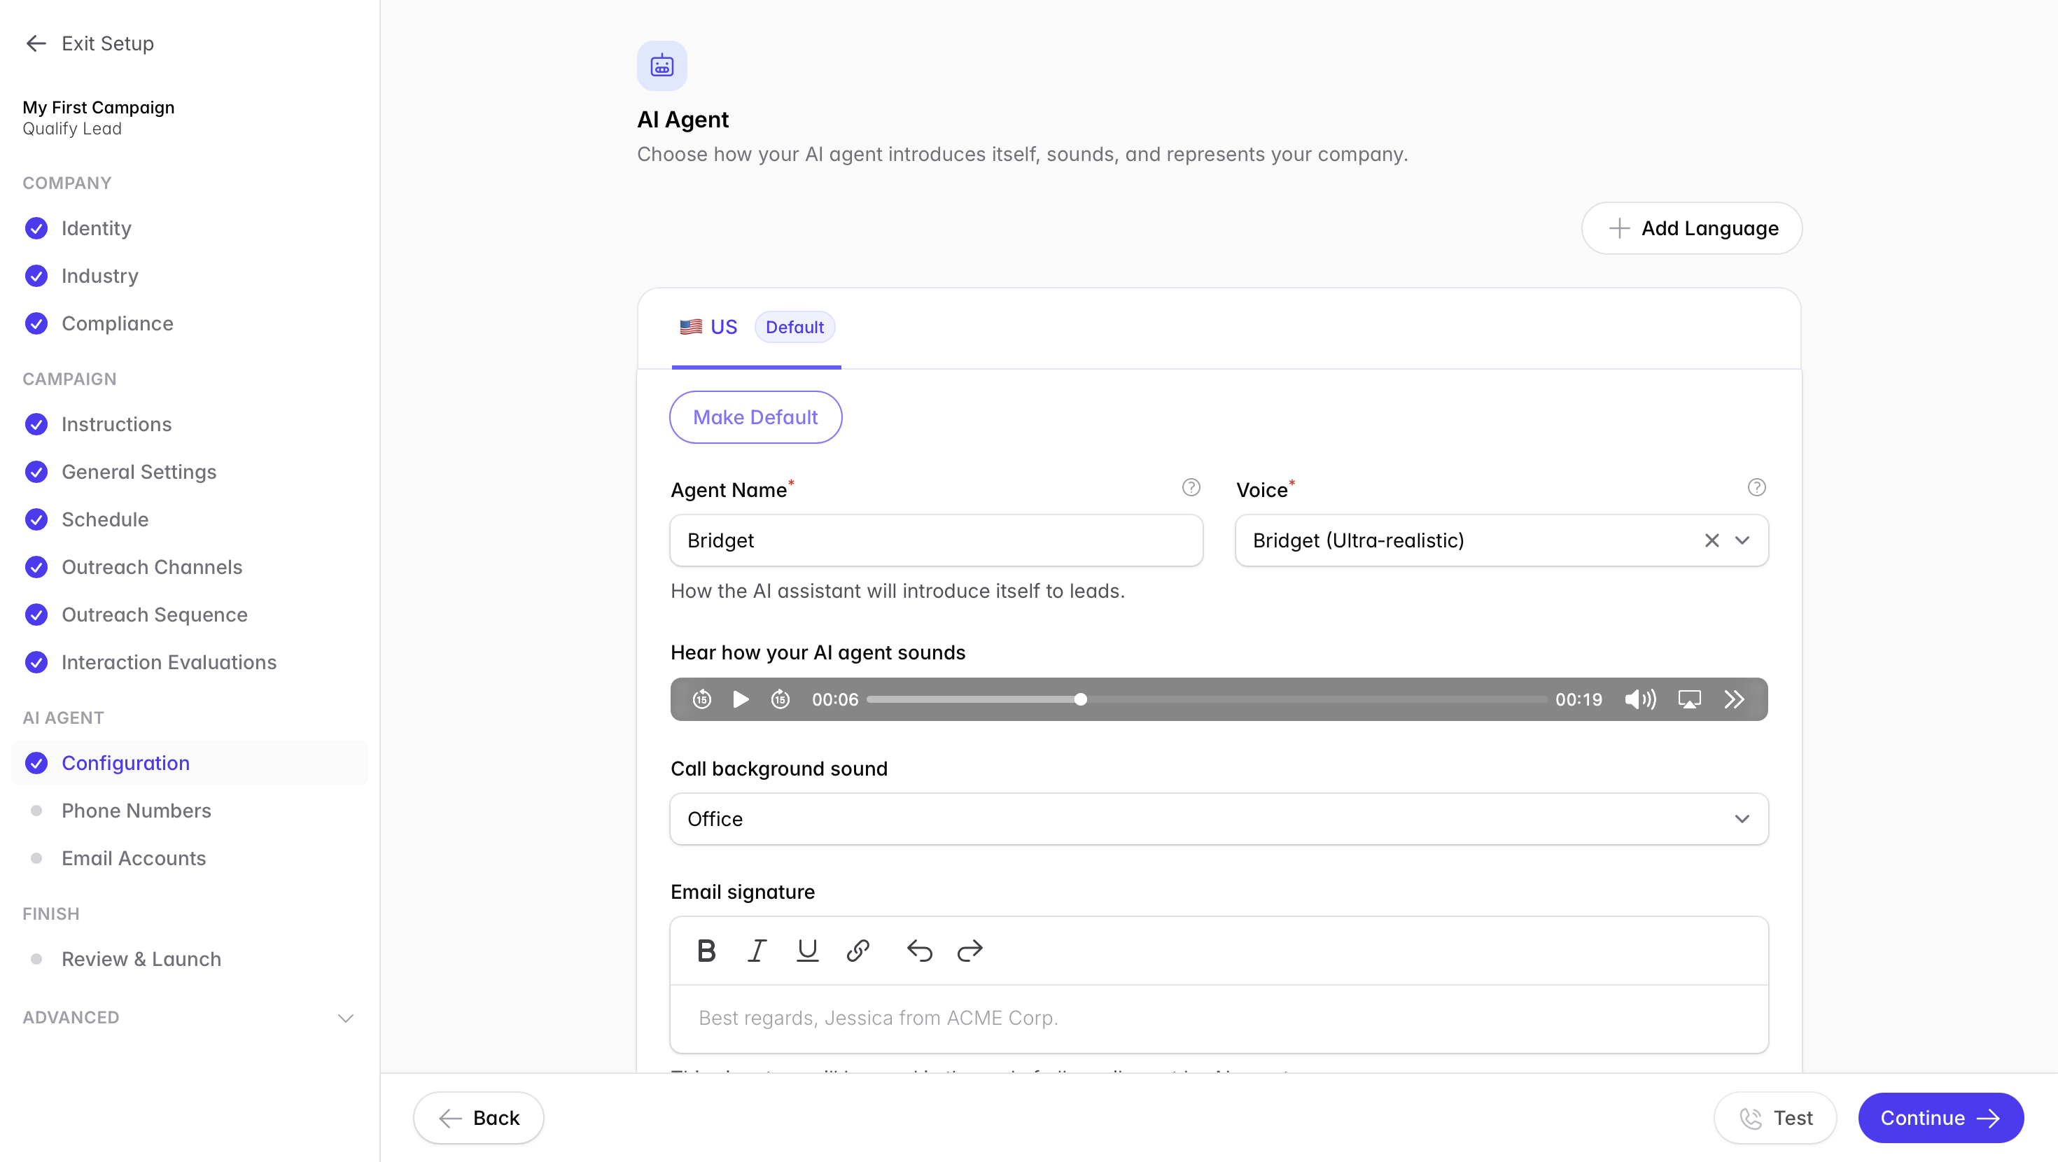Click the Agent Name help icon

click(x=1191, y=487)
